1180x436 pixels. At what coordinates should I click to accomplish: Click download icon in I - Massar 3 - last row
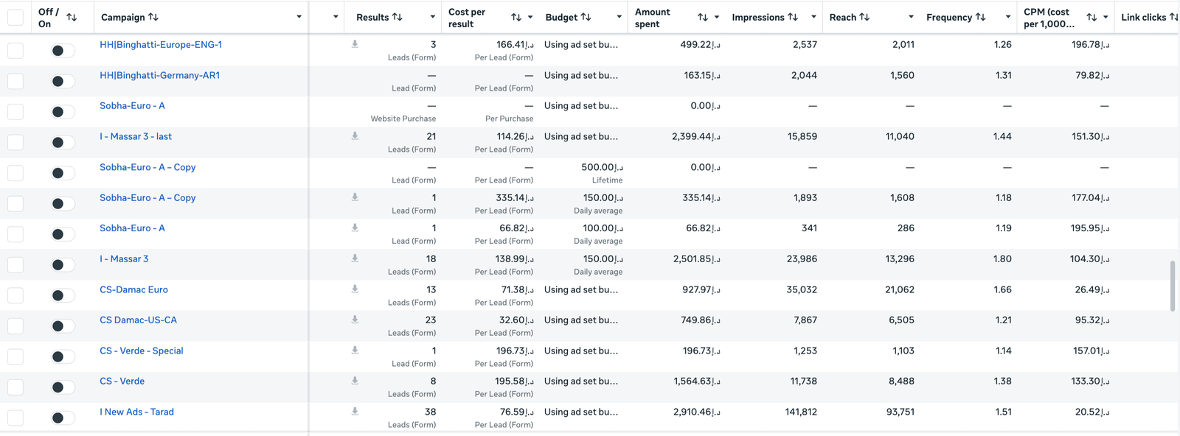355,136
